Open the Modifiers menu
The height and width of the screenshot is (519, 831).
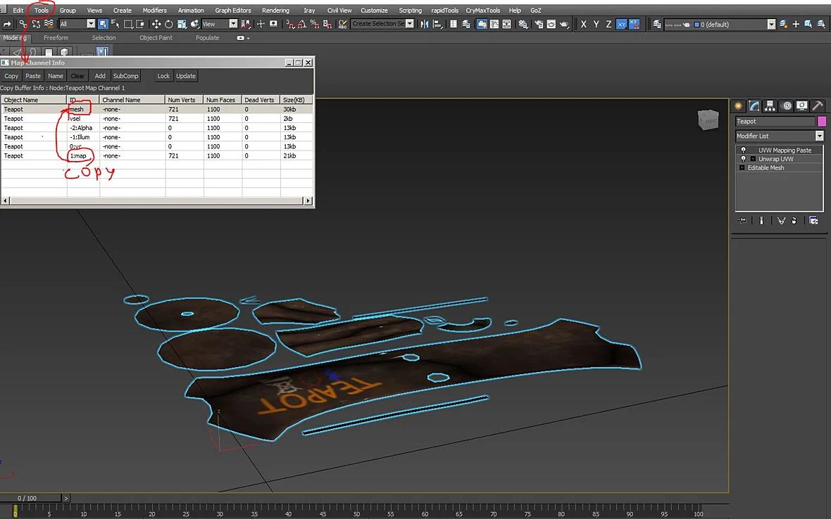click(x=154, y=10)
